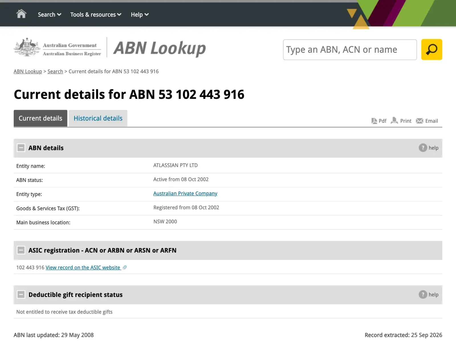Collapse the ABN details section
The image size is (456, 342).
pyautogui.click(x=21, y=148)
